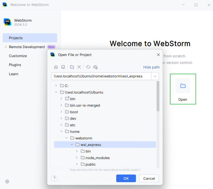The image size is (213, 189).
Task: Click the symlink folder icon next to bin
Action: (x=67, y=98)
